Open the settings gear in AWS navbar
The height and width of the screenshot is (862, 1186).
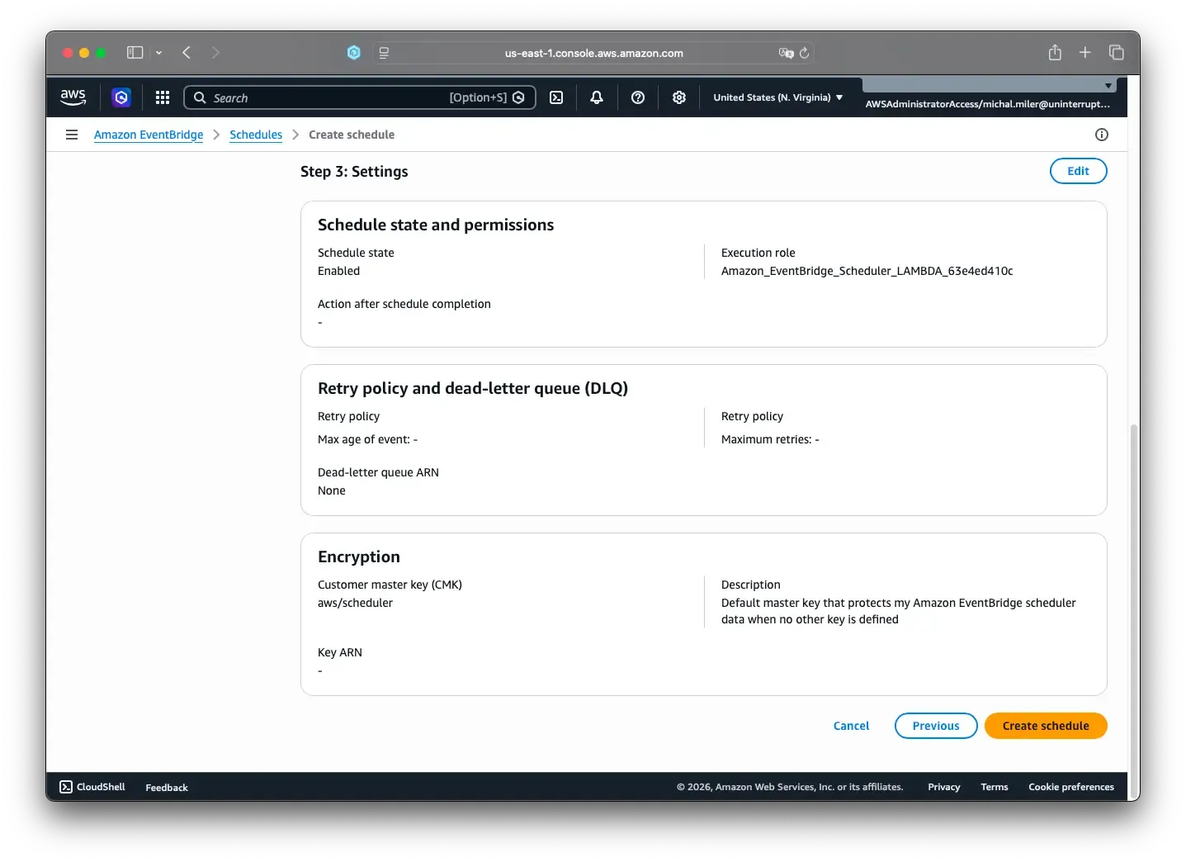point(679,97)
